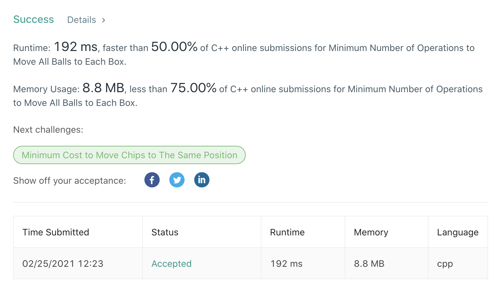Select the Next challenges label
This screenshot has width=500, height=289.
click(48, 130)
